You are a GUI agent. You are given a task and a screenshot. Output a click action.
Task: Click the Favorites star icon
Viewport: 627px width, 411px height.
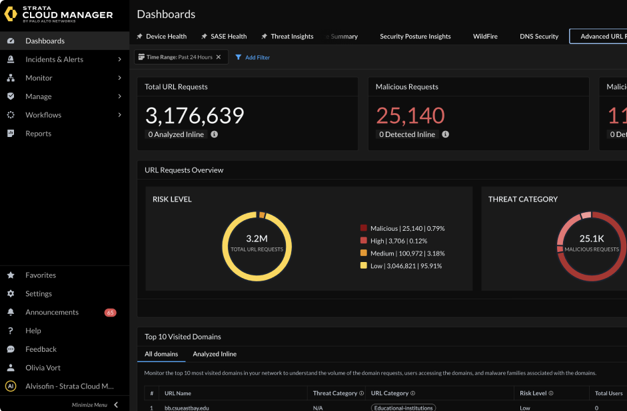tap(11, 275)
